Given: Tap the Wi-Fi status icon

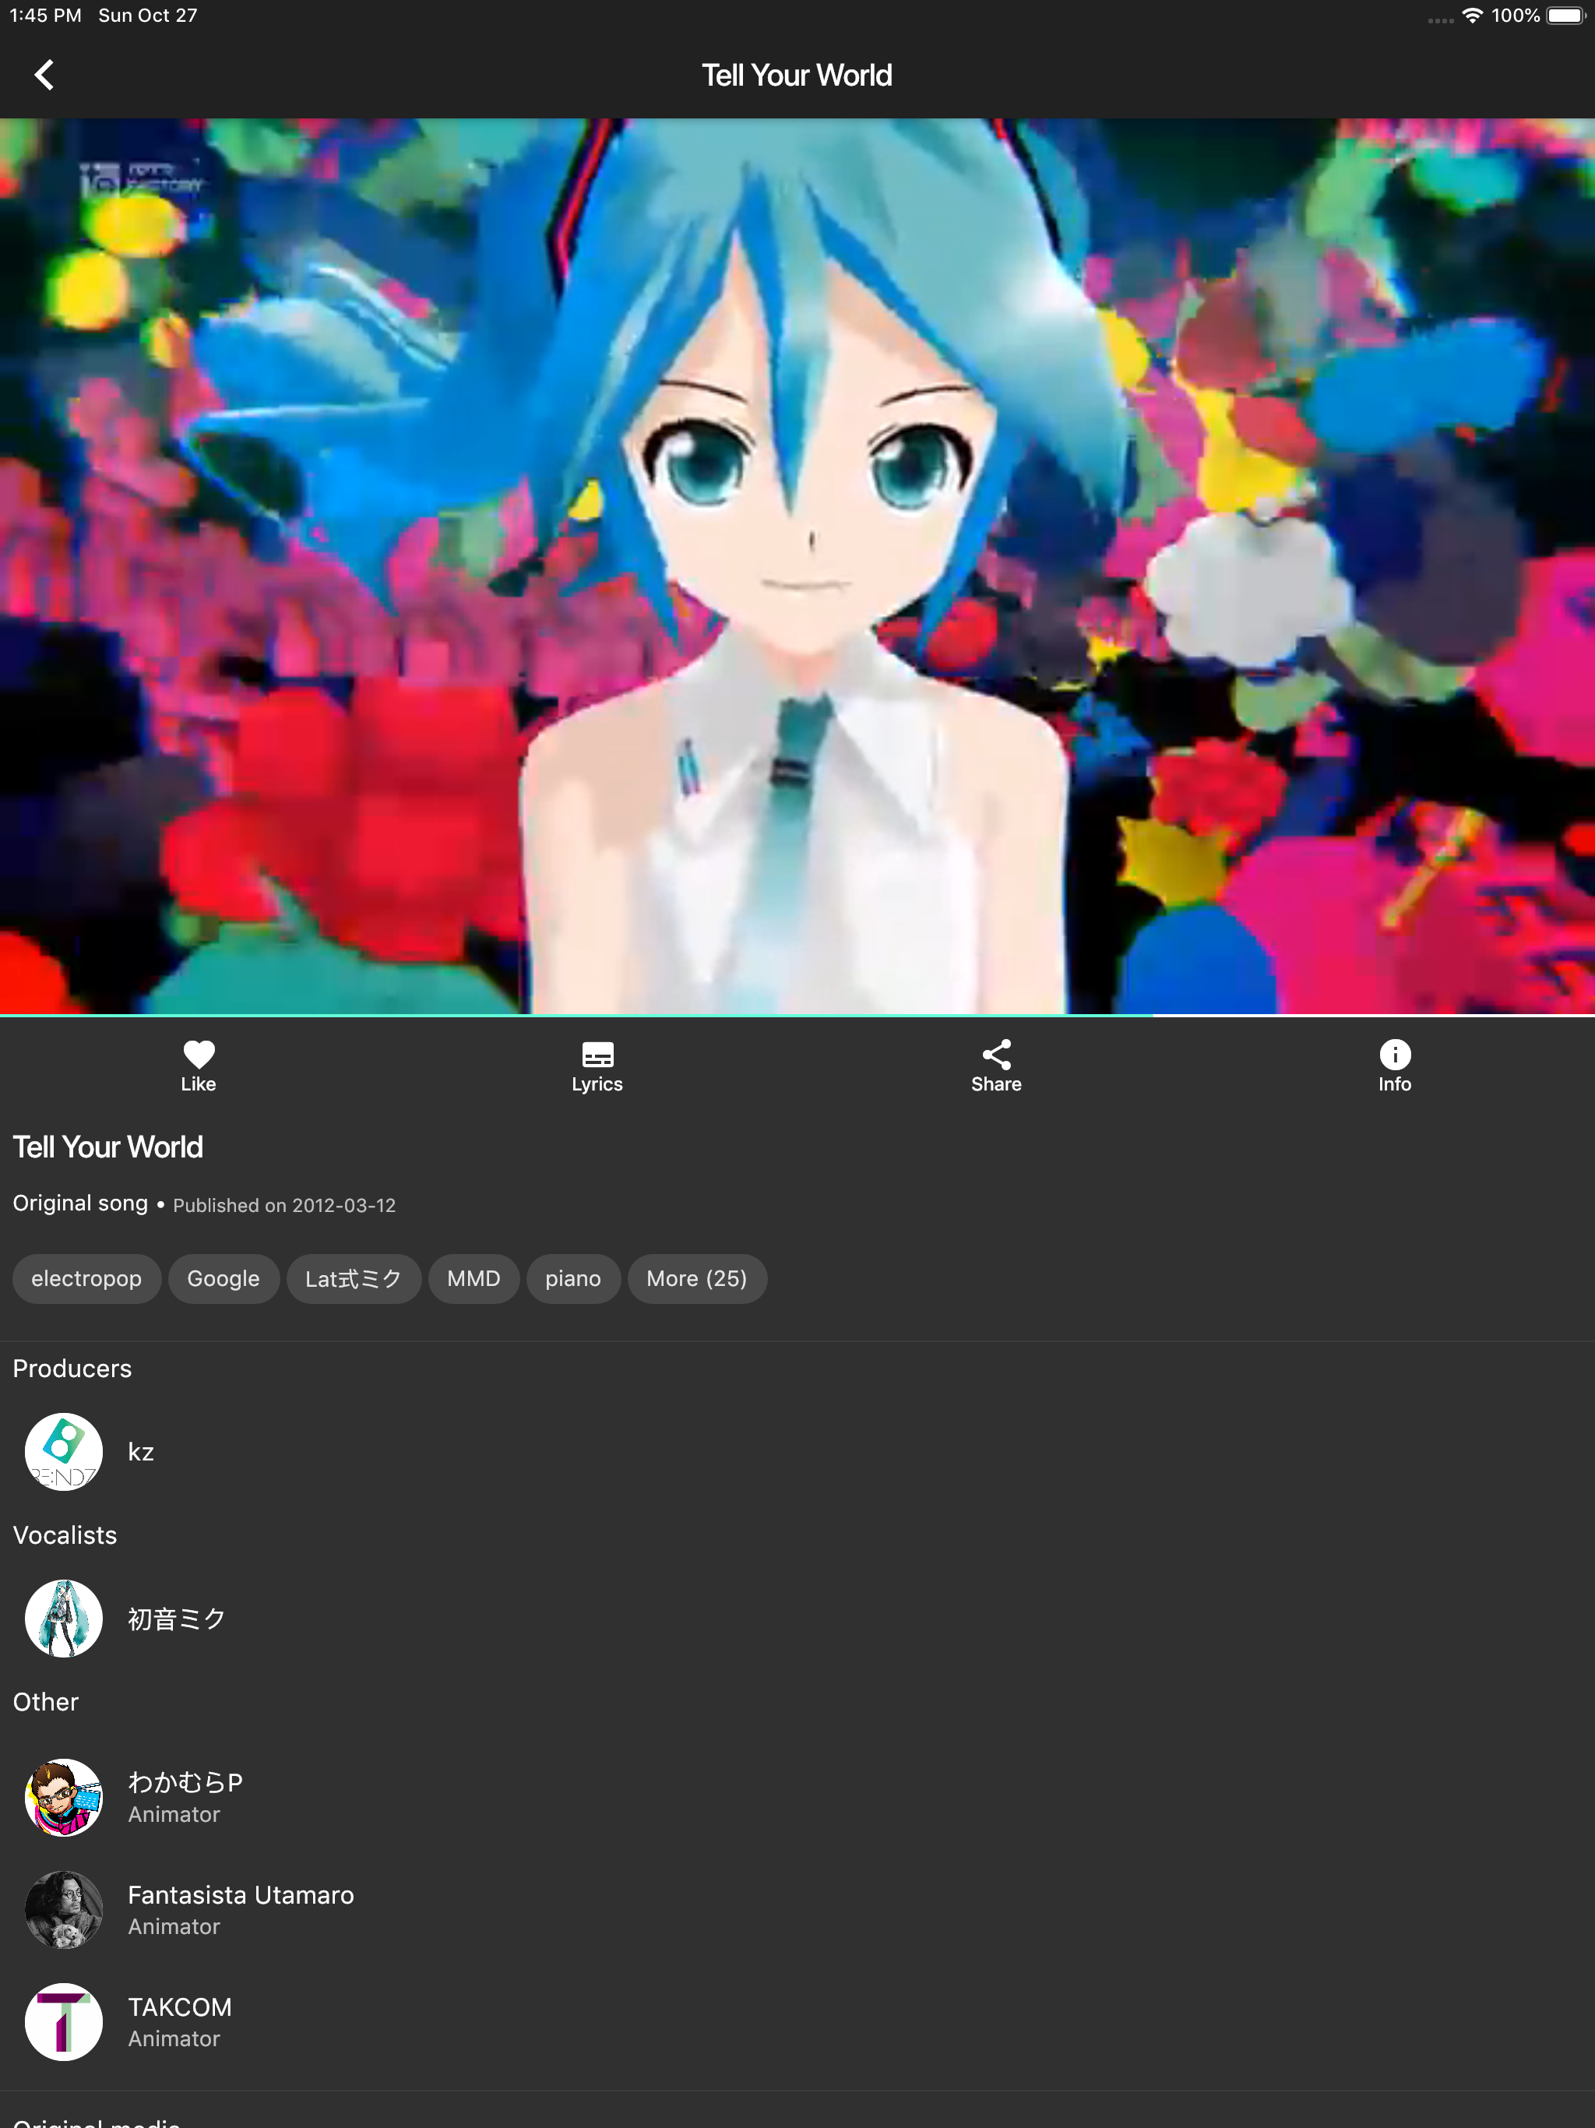Looking at the screenshot, I should pyautogui.click(x=1472, y=16).
